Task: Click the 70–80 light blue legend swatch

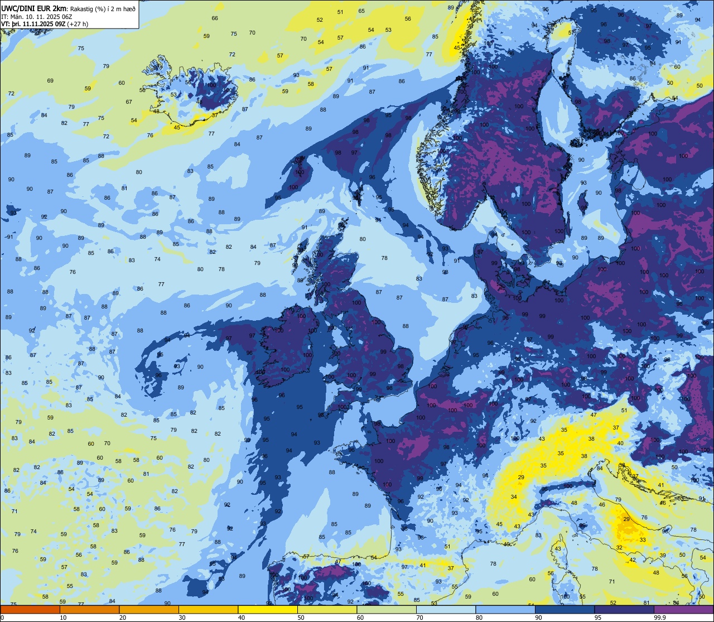Action: (446, 609)
